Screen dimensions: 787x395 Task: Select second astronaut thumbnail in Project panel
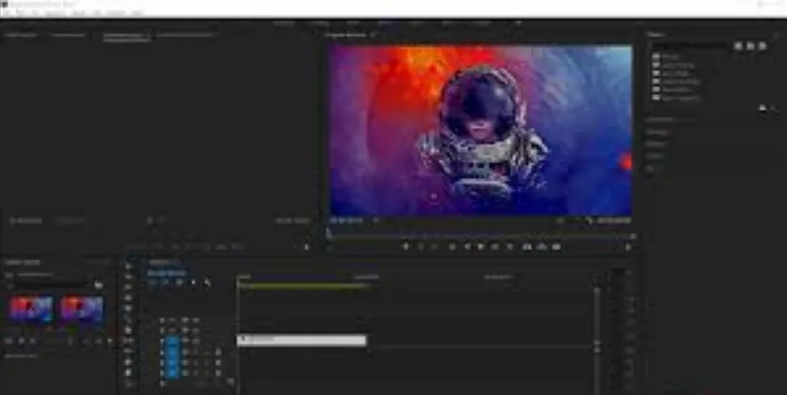(82, 309)
